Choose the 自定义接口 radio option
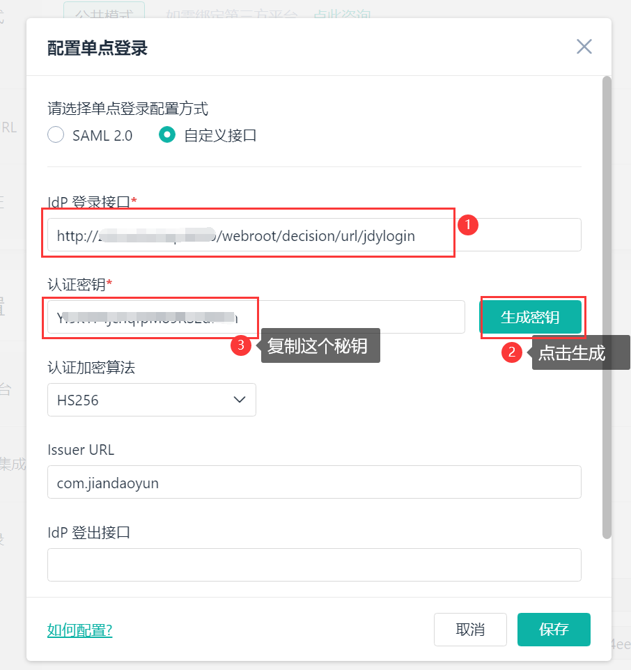This screenshot has height=670, width=631. point(167,135)
